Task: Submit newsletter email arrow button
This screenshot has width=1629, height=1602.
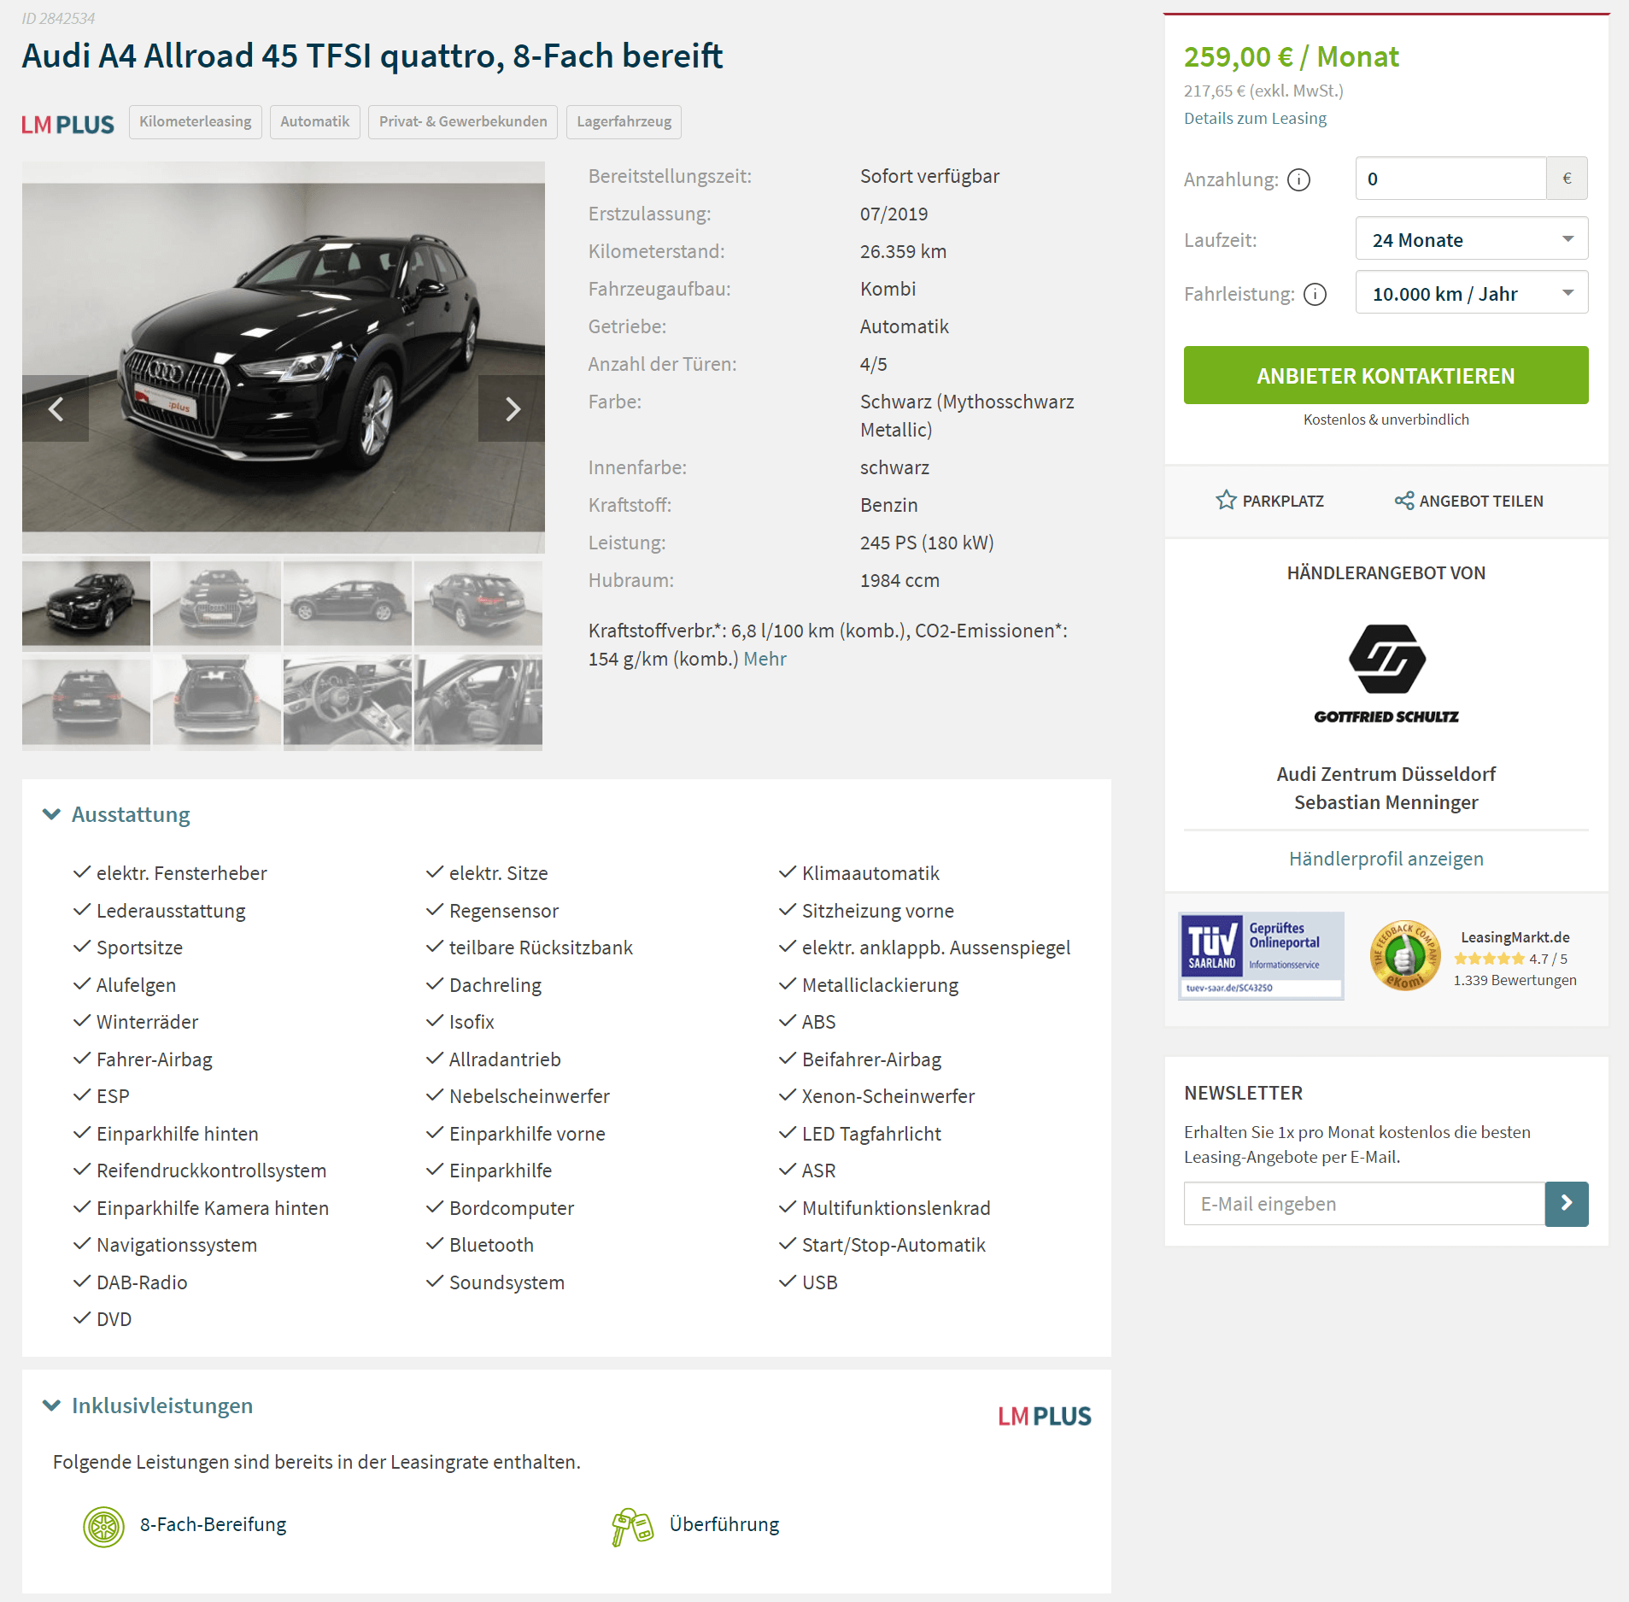Action: 1567,1204
